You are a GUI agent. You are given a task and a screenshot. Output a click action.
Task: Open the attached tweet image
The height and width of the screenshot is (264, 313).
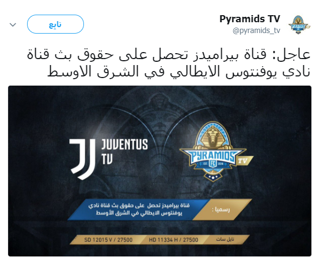pos(160,171)
